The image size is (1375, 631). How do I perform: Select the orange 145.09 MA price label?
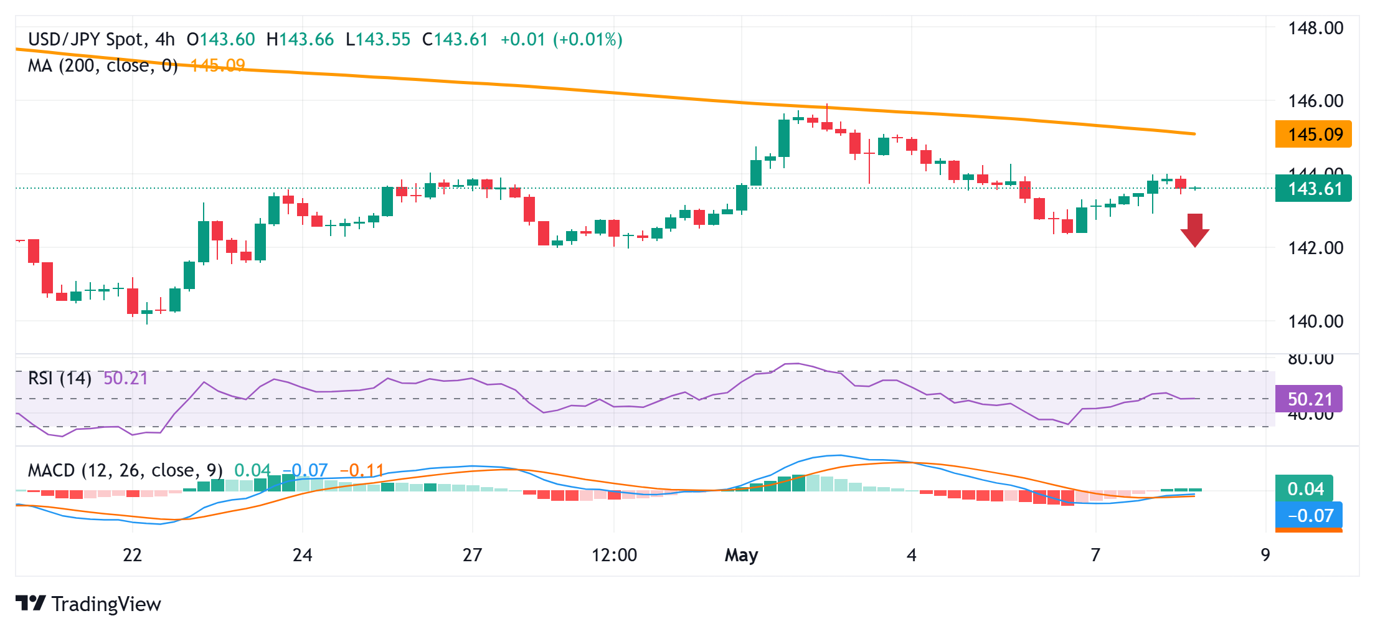click(x=1312, y=133)
